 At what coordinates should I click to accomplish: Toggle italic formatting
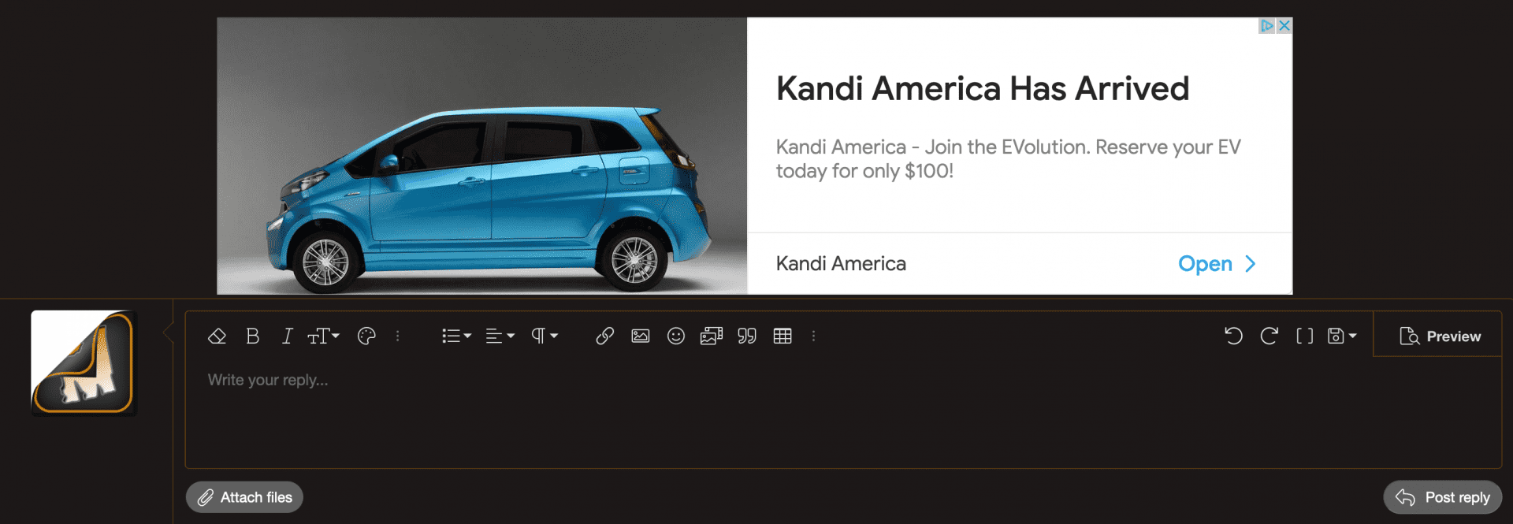click(287, 336)
